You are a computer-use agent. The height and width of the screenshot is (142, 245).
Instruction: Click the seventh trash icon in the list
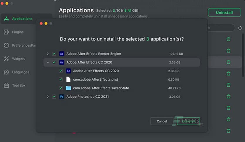pyautogui.click(x=228, y=108)
